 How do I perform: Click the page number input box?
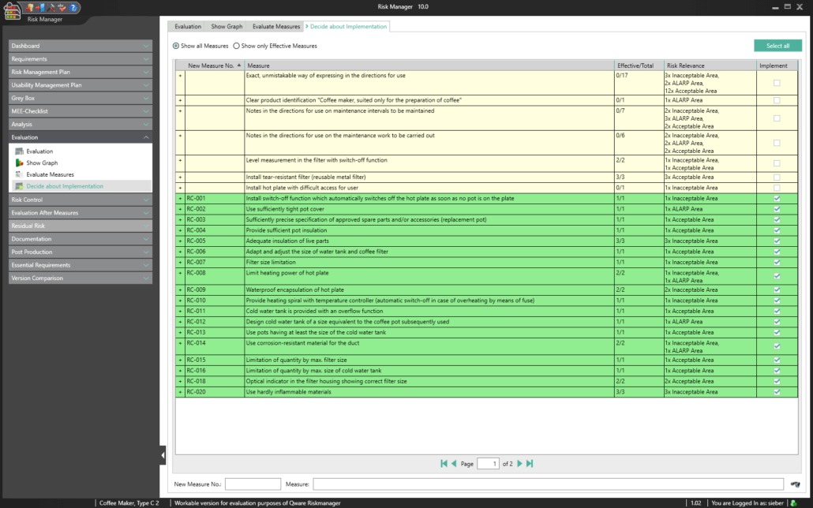click(x=488, y=463)
